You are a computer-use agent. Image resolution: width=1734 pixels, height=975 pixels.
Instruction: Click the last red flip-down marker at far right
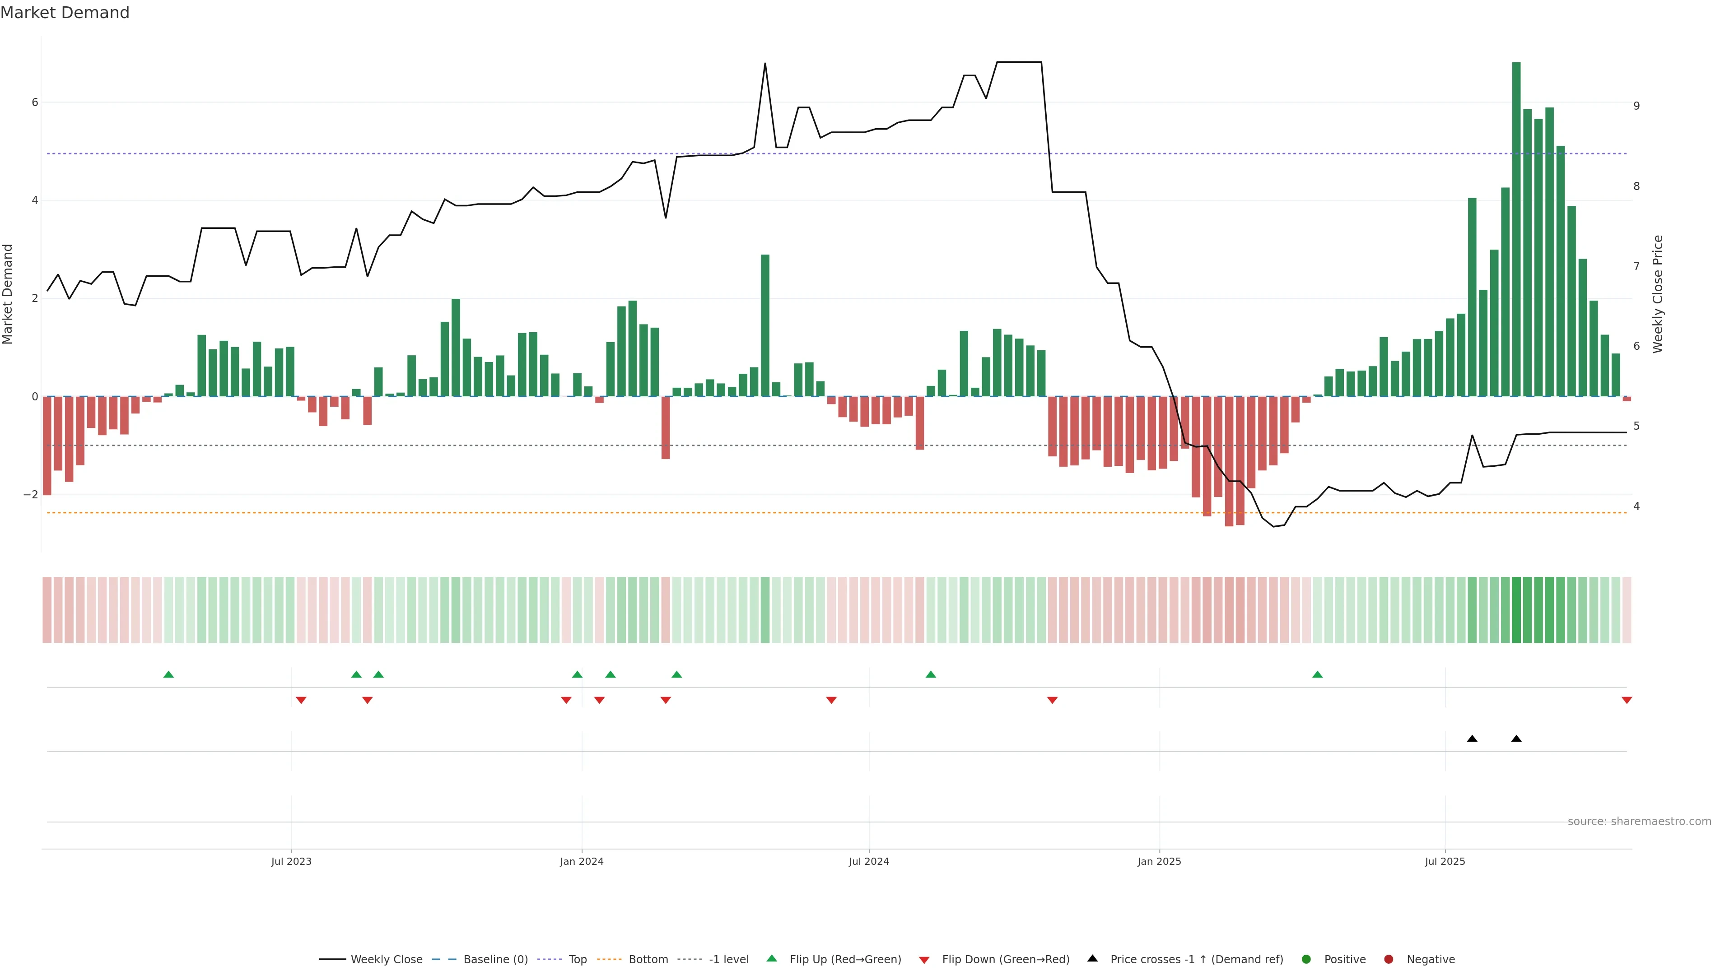tap(1626, 701)
